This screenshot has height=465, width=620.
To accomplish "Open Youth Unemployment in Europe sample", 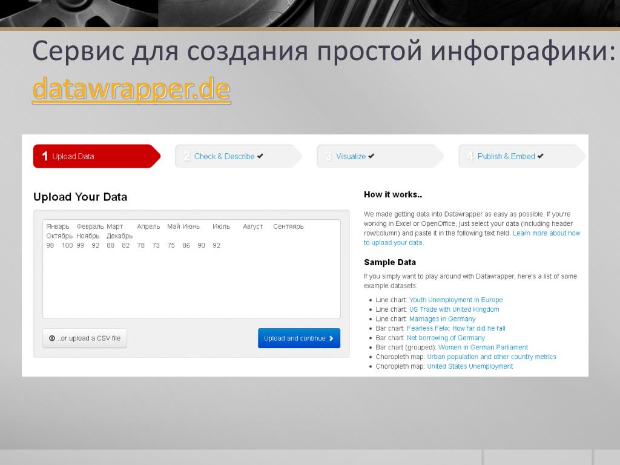I will 456,300.
